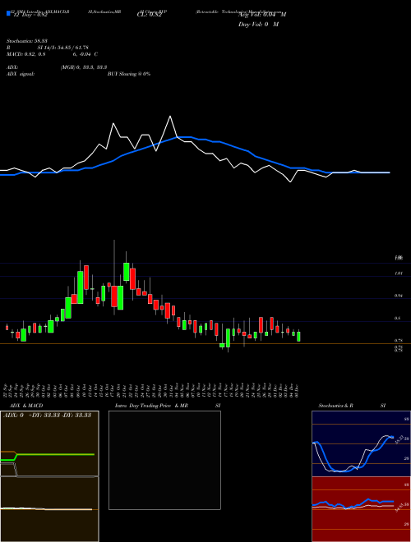Screen dimensions: 411x542
Task: Click the last green candlestick on the right
Action: tap(298, 337)
